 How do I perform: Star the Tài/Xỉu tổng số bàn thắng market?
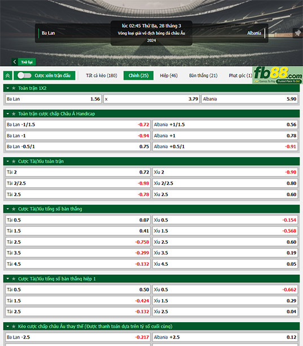pyautogui.click(x=14, y=209)
